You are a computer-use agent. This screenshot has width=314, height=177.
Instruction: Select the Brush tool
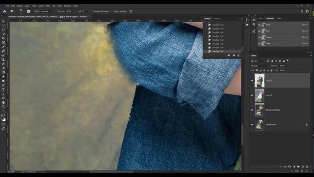(x=3, y=55)
